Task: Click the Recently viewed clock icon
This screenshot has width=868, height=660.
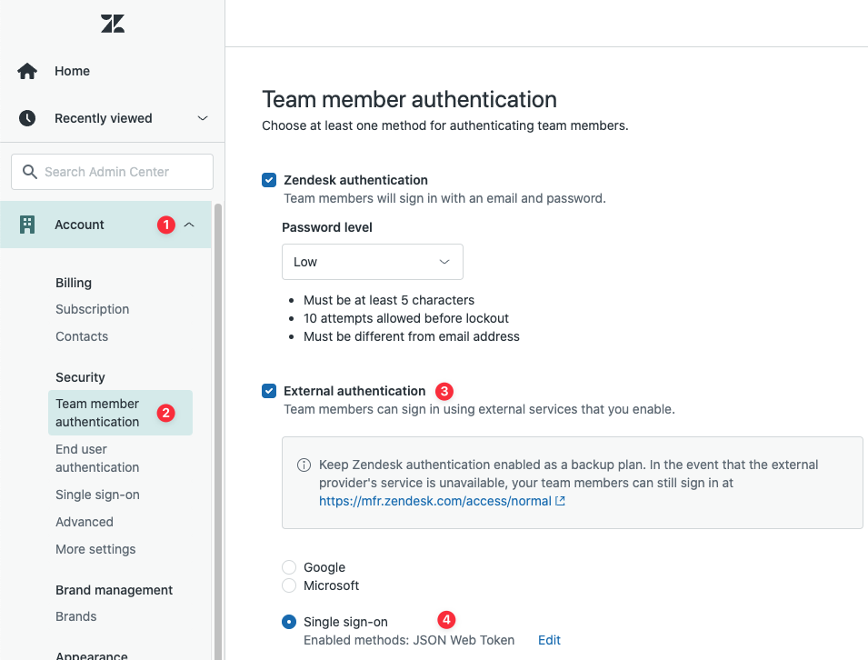Action: pos(27,118)
